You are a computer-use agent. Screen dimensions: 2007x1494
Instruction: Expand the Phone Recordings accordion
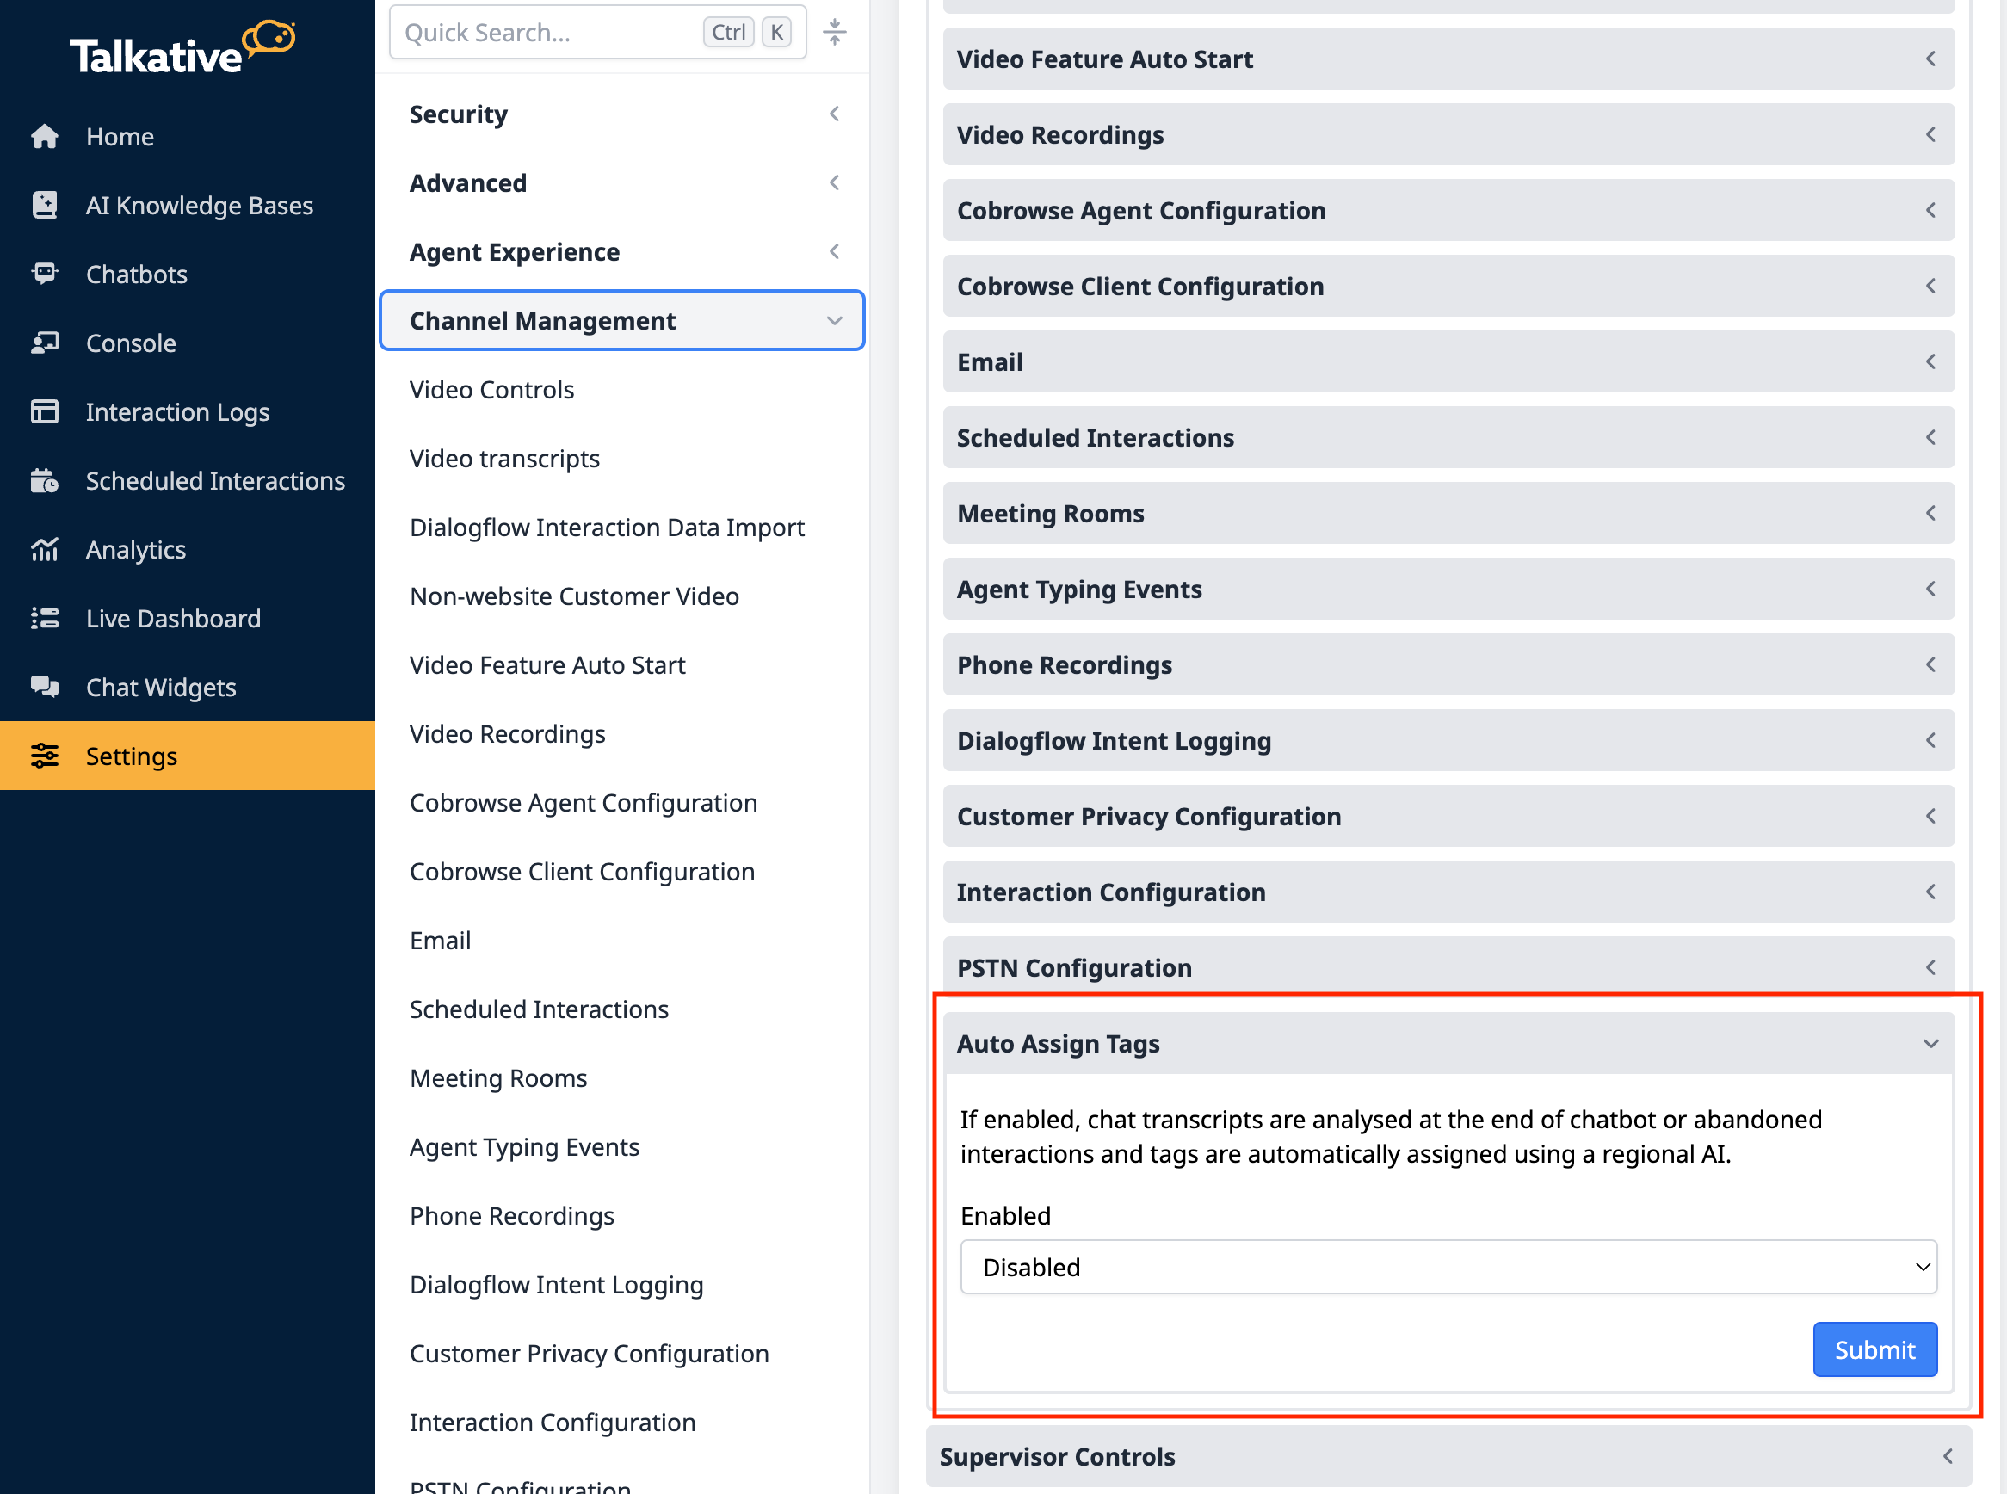tap(1447, 664)
